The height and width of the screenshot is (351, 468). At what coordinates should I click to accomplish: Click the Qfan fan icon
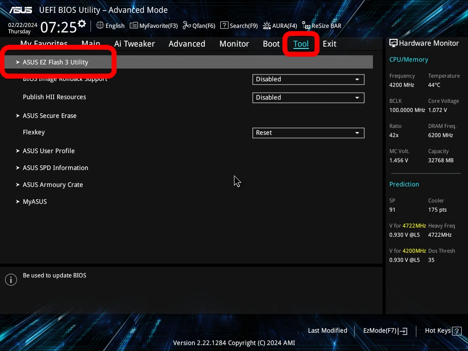click(x=187, y=26)
